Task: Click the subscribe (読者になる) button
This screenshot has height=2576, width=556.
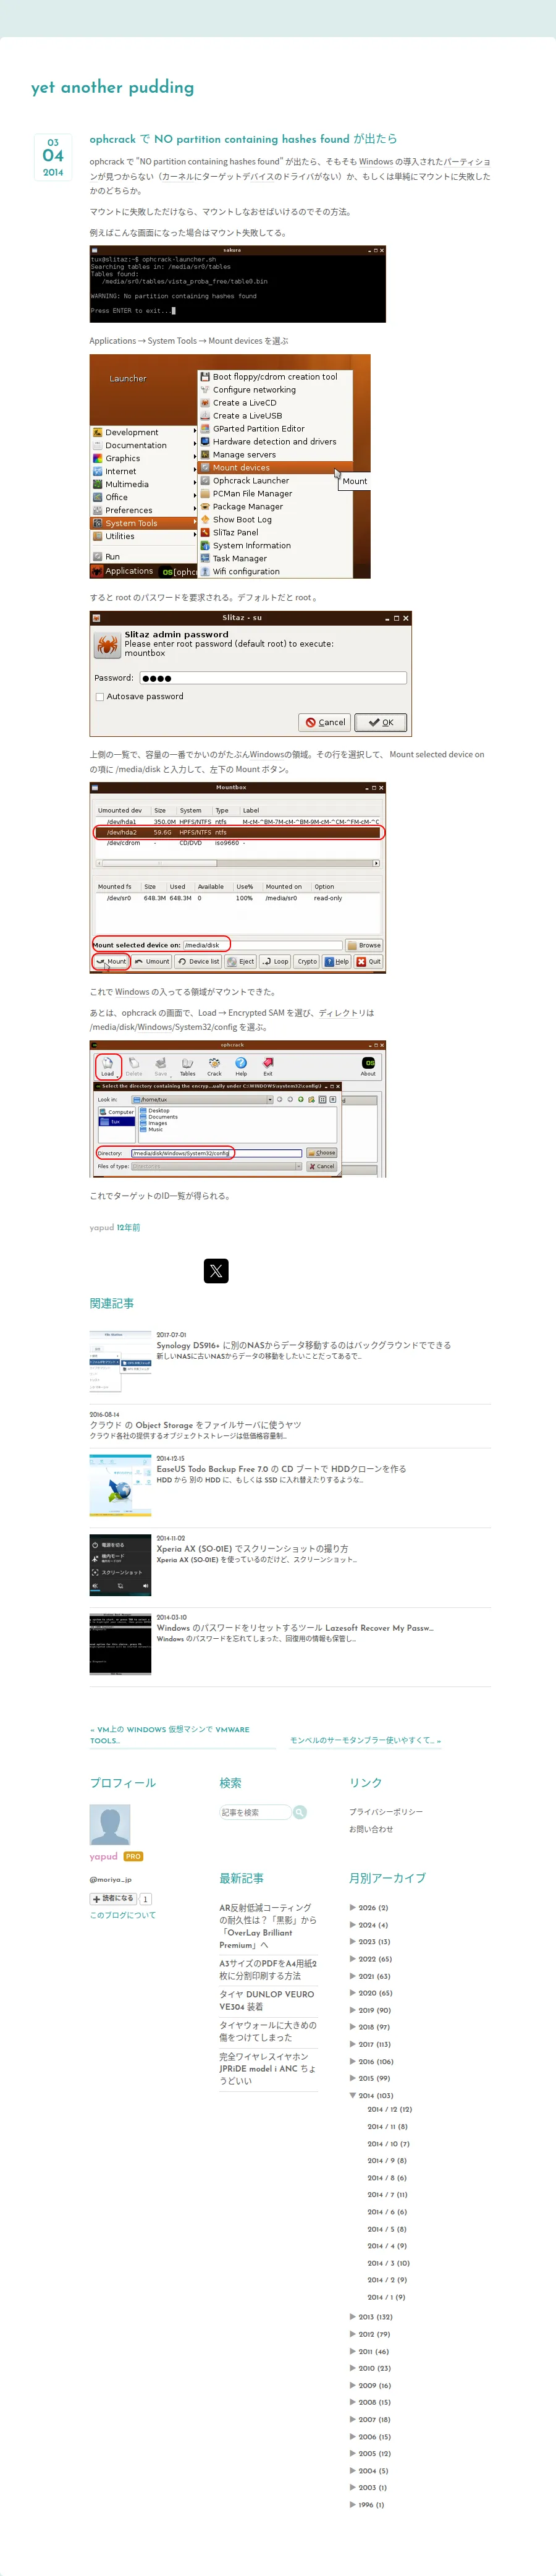Action: [113, 1898]
